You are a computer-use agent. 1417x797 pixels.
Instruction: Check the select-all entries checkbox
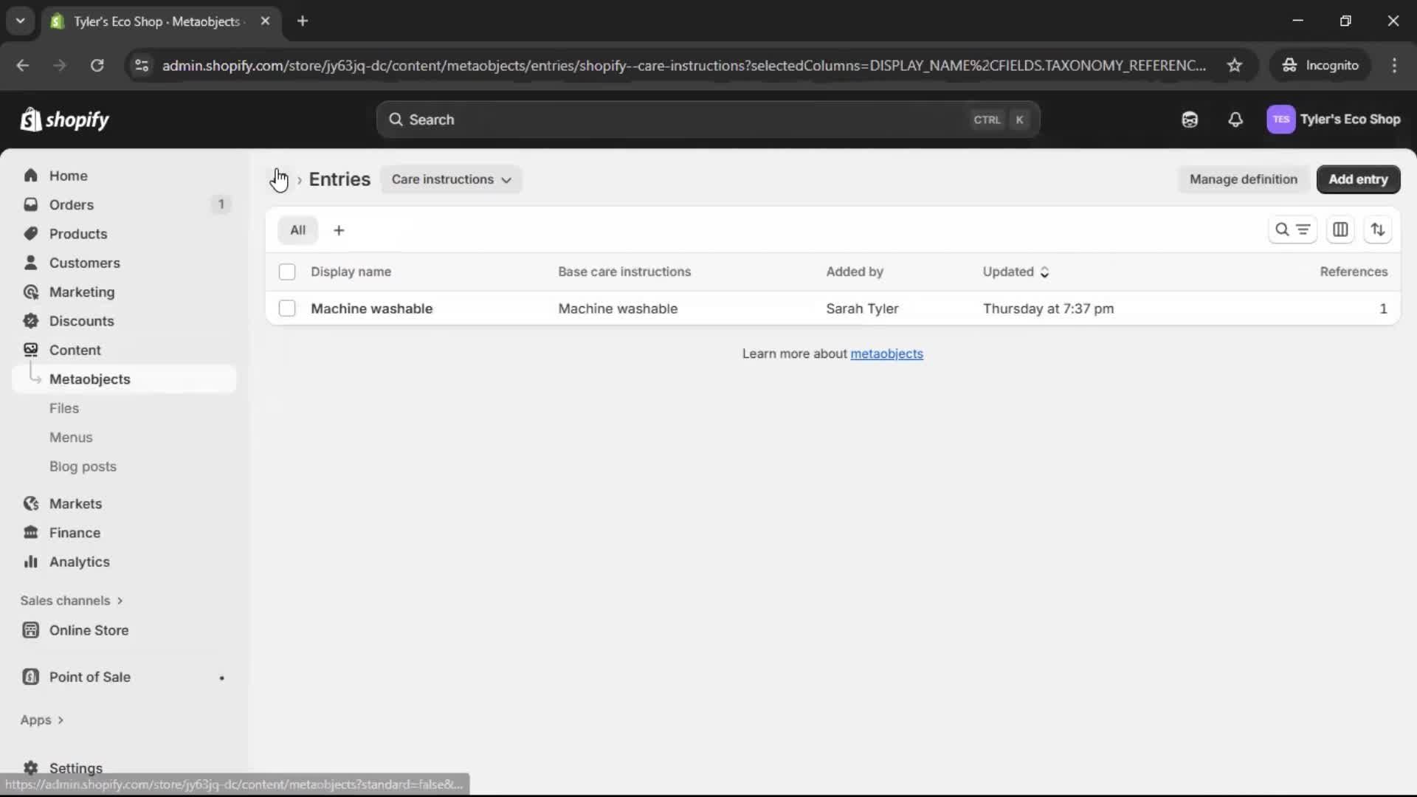tap(287, 272)
